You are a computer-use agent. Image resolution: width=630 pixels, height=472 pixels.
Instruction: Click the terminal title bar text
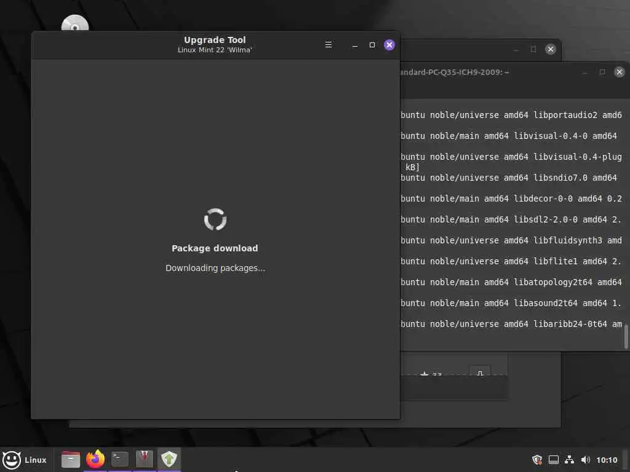[x=455, y=73]
